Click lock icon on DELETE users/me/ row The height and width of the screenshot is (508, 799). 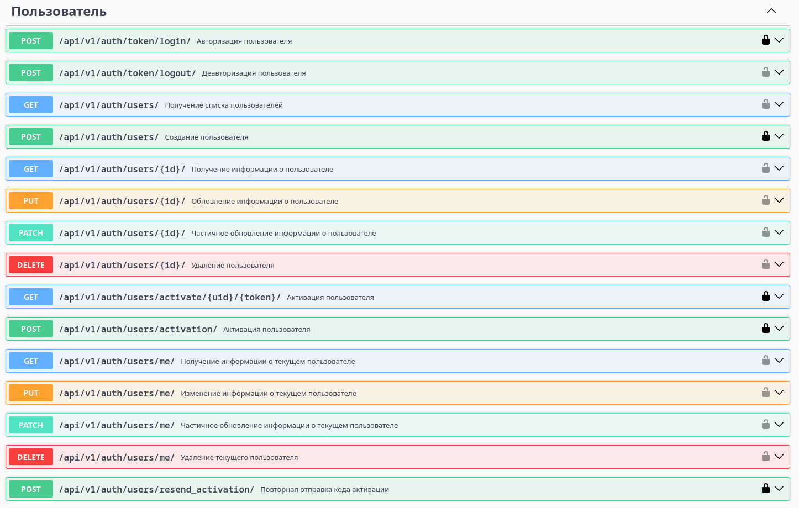[766, 456]
